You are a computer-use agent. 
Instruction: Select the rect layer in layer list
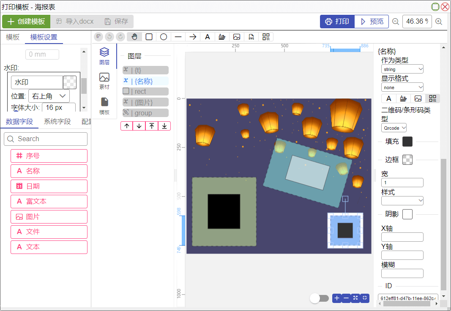[145, 91]
